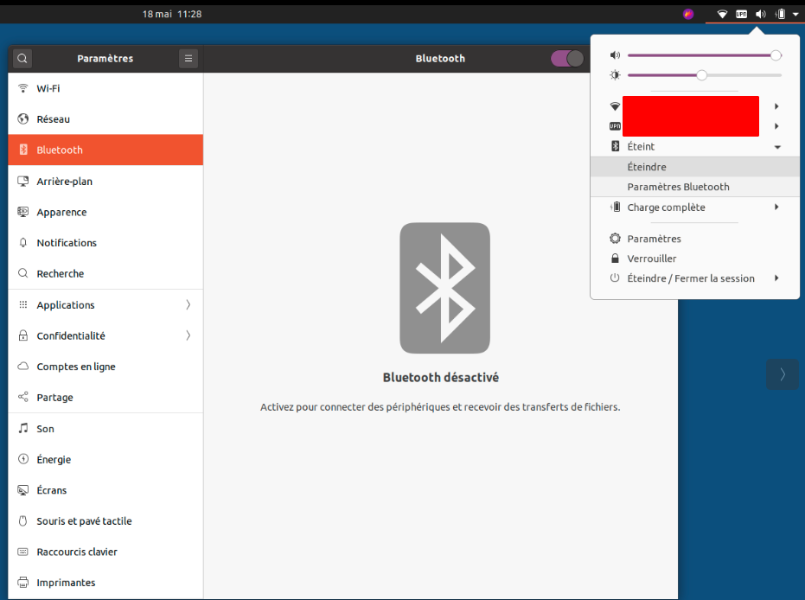805x600 pixels.
Task: Open the hamburger menu in Paramètres header
Action: [x=188, y=59]
